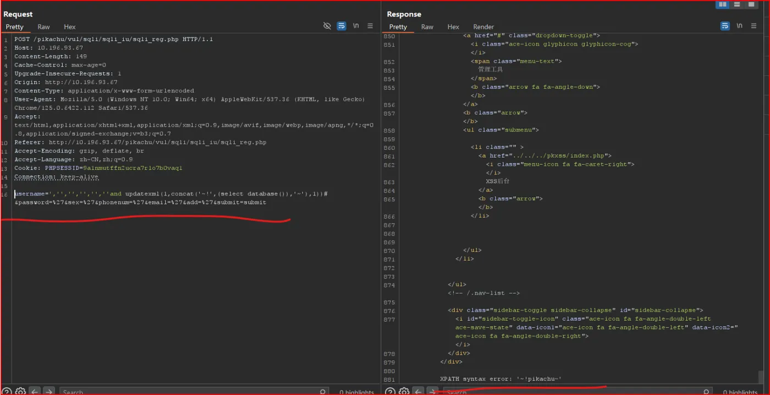Click the 'Connection: keep-alive' header
Image resolution: width=770 pixels, height=395 pixels.
click(56, 177)
